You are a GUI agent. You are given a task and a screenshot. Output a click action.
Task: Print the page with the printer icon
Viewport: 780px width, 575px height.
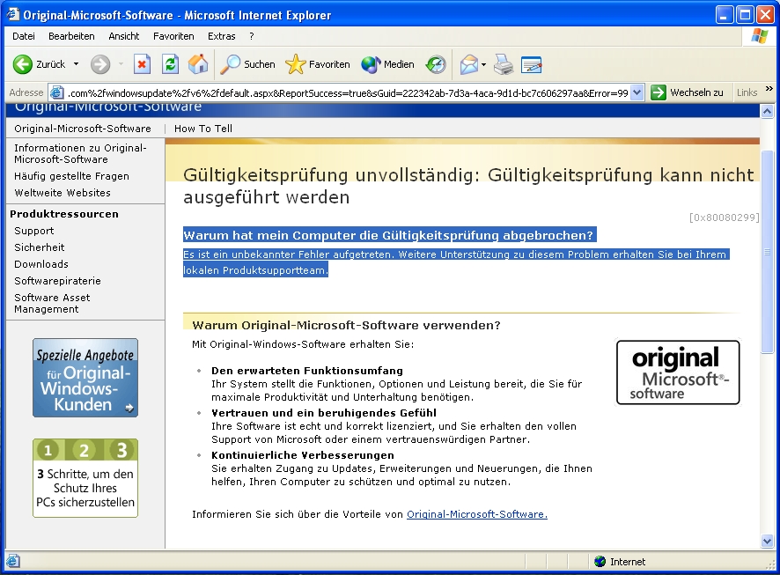click(x=504, y=64)
